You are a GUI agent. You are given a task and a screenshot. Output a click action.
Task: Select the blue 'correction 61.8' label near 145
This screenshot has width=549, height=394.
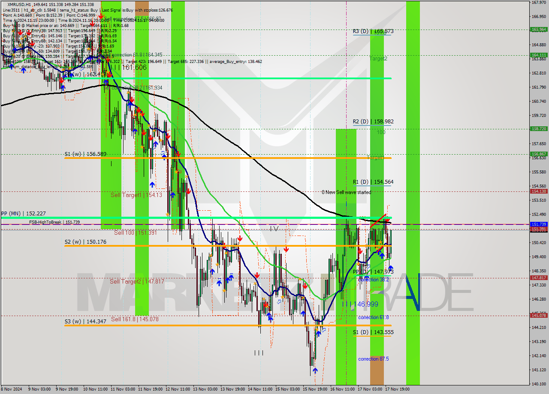374,317
